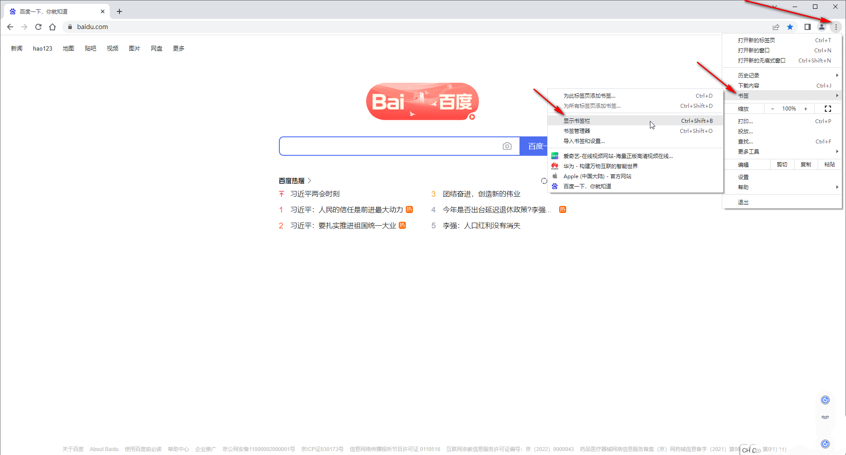Image resolution: width=846 pixels, height=455 pixels.
Task: Expand the 书签 submenu
Action: click(x=783, y=95)
